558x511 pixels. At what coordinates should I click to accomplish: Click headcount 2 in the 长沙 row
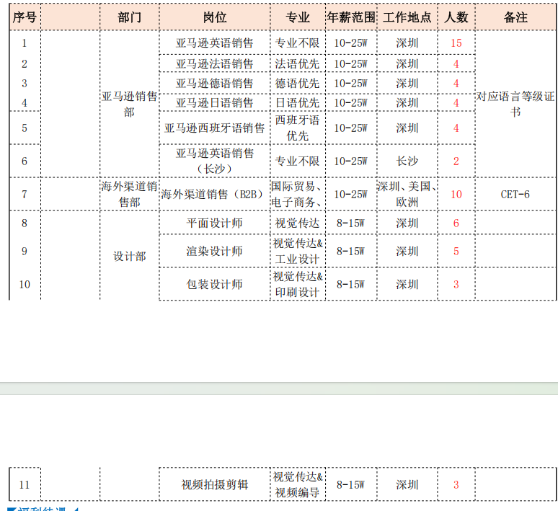tap(456, 161)
